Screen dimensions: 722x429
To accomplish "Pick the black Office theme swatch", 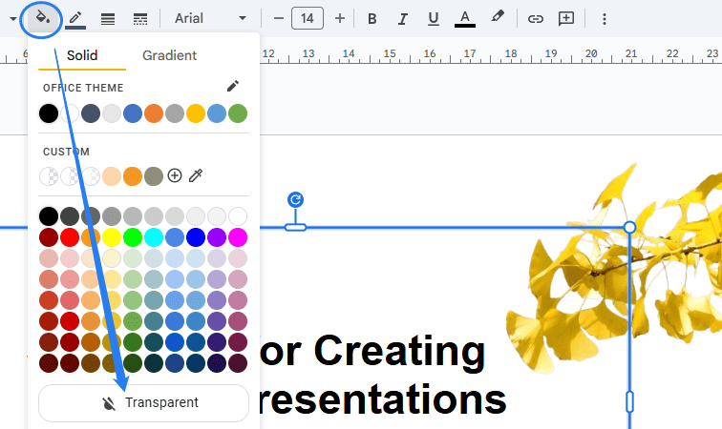I will pos(49,113).
